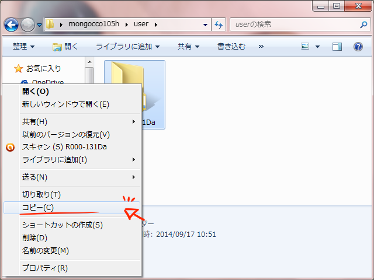
Task: Expand the address bar history dropdown
Action: [205, 25]
